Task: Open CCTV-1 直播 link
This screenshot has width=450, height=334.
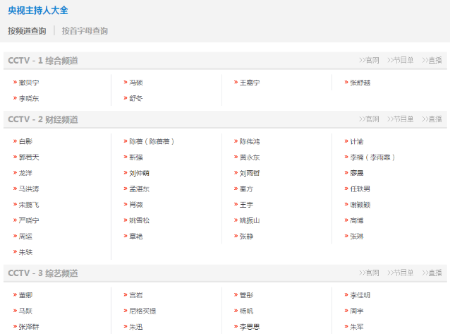Action: point(432,60)
